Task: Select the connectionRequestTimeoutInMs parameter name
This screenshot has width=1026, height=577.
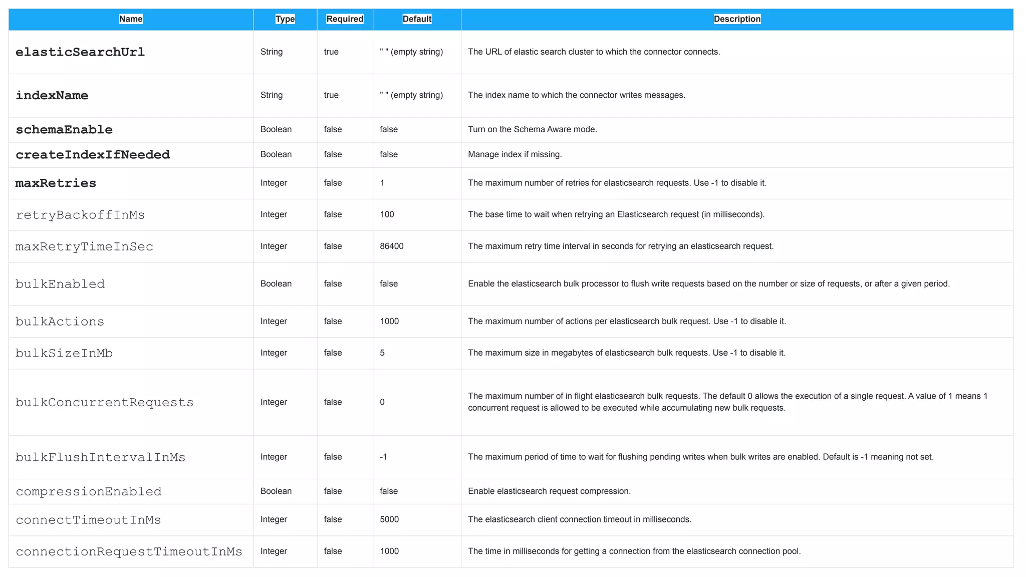Action: [129, 551]
